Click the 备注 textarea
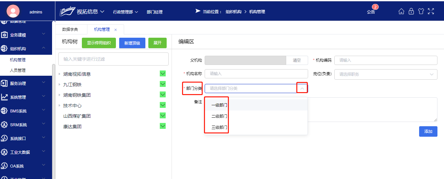The image size is (444, 179). 372,109
